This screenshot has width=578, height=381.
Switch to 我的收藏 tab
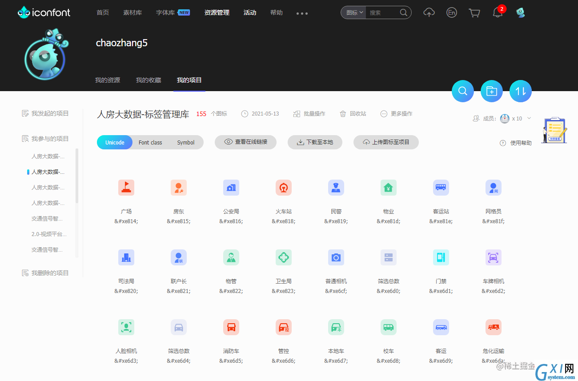tap(149, 80)
